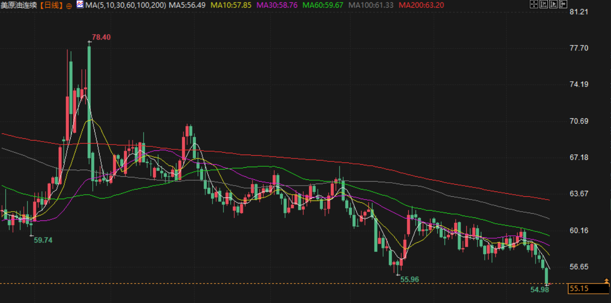Click the crosshair cursor icon in top-right toolbar
Image resolution: width=611 pixels, height=303 pixels.
click(534, 4)
